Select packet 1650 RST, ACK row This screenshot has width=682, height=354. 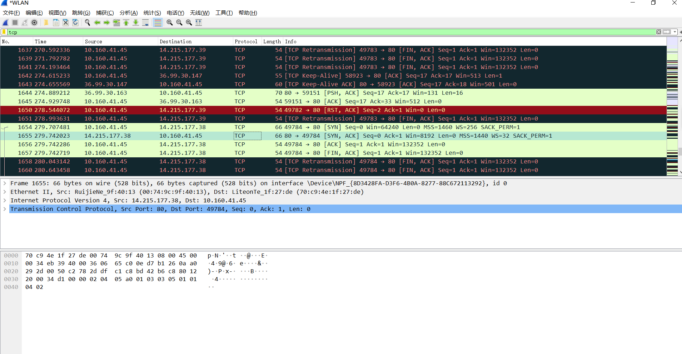tap(333, 110)
